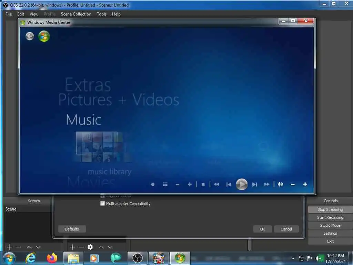Decrease volume with the minus button

[x=293, y=185]
